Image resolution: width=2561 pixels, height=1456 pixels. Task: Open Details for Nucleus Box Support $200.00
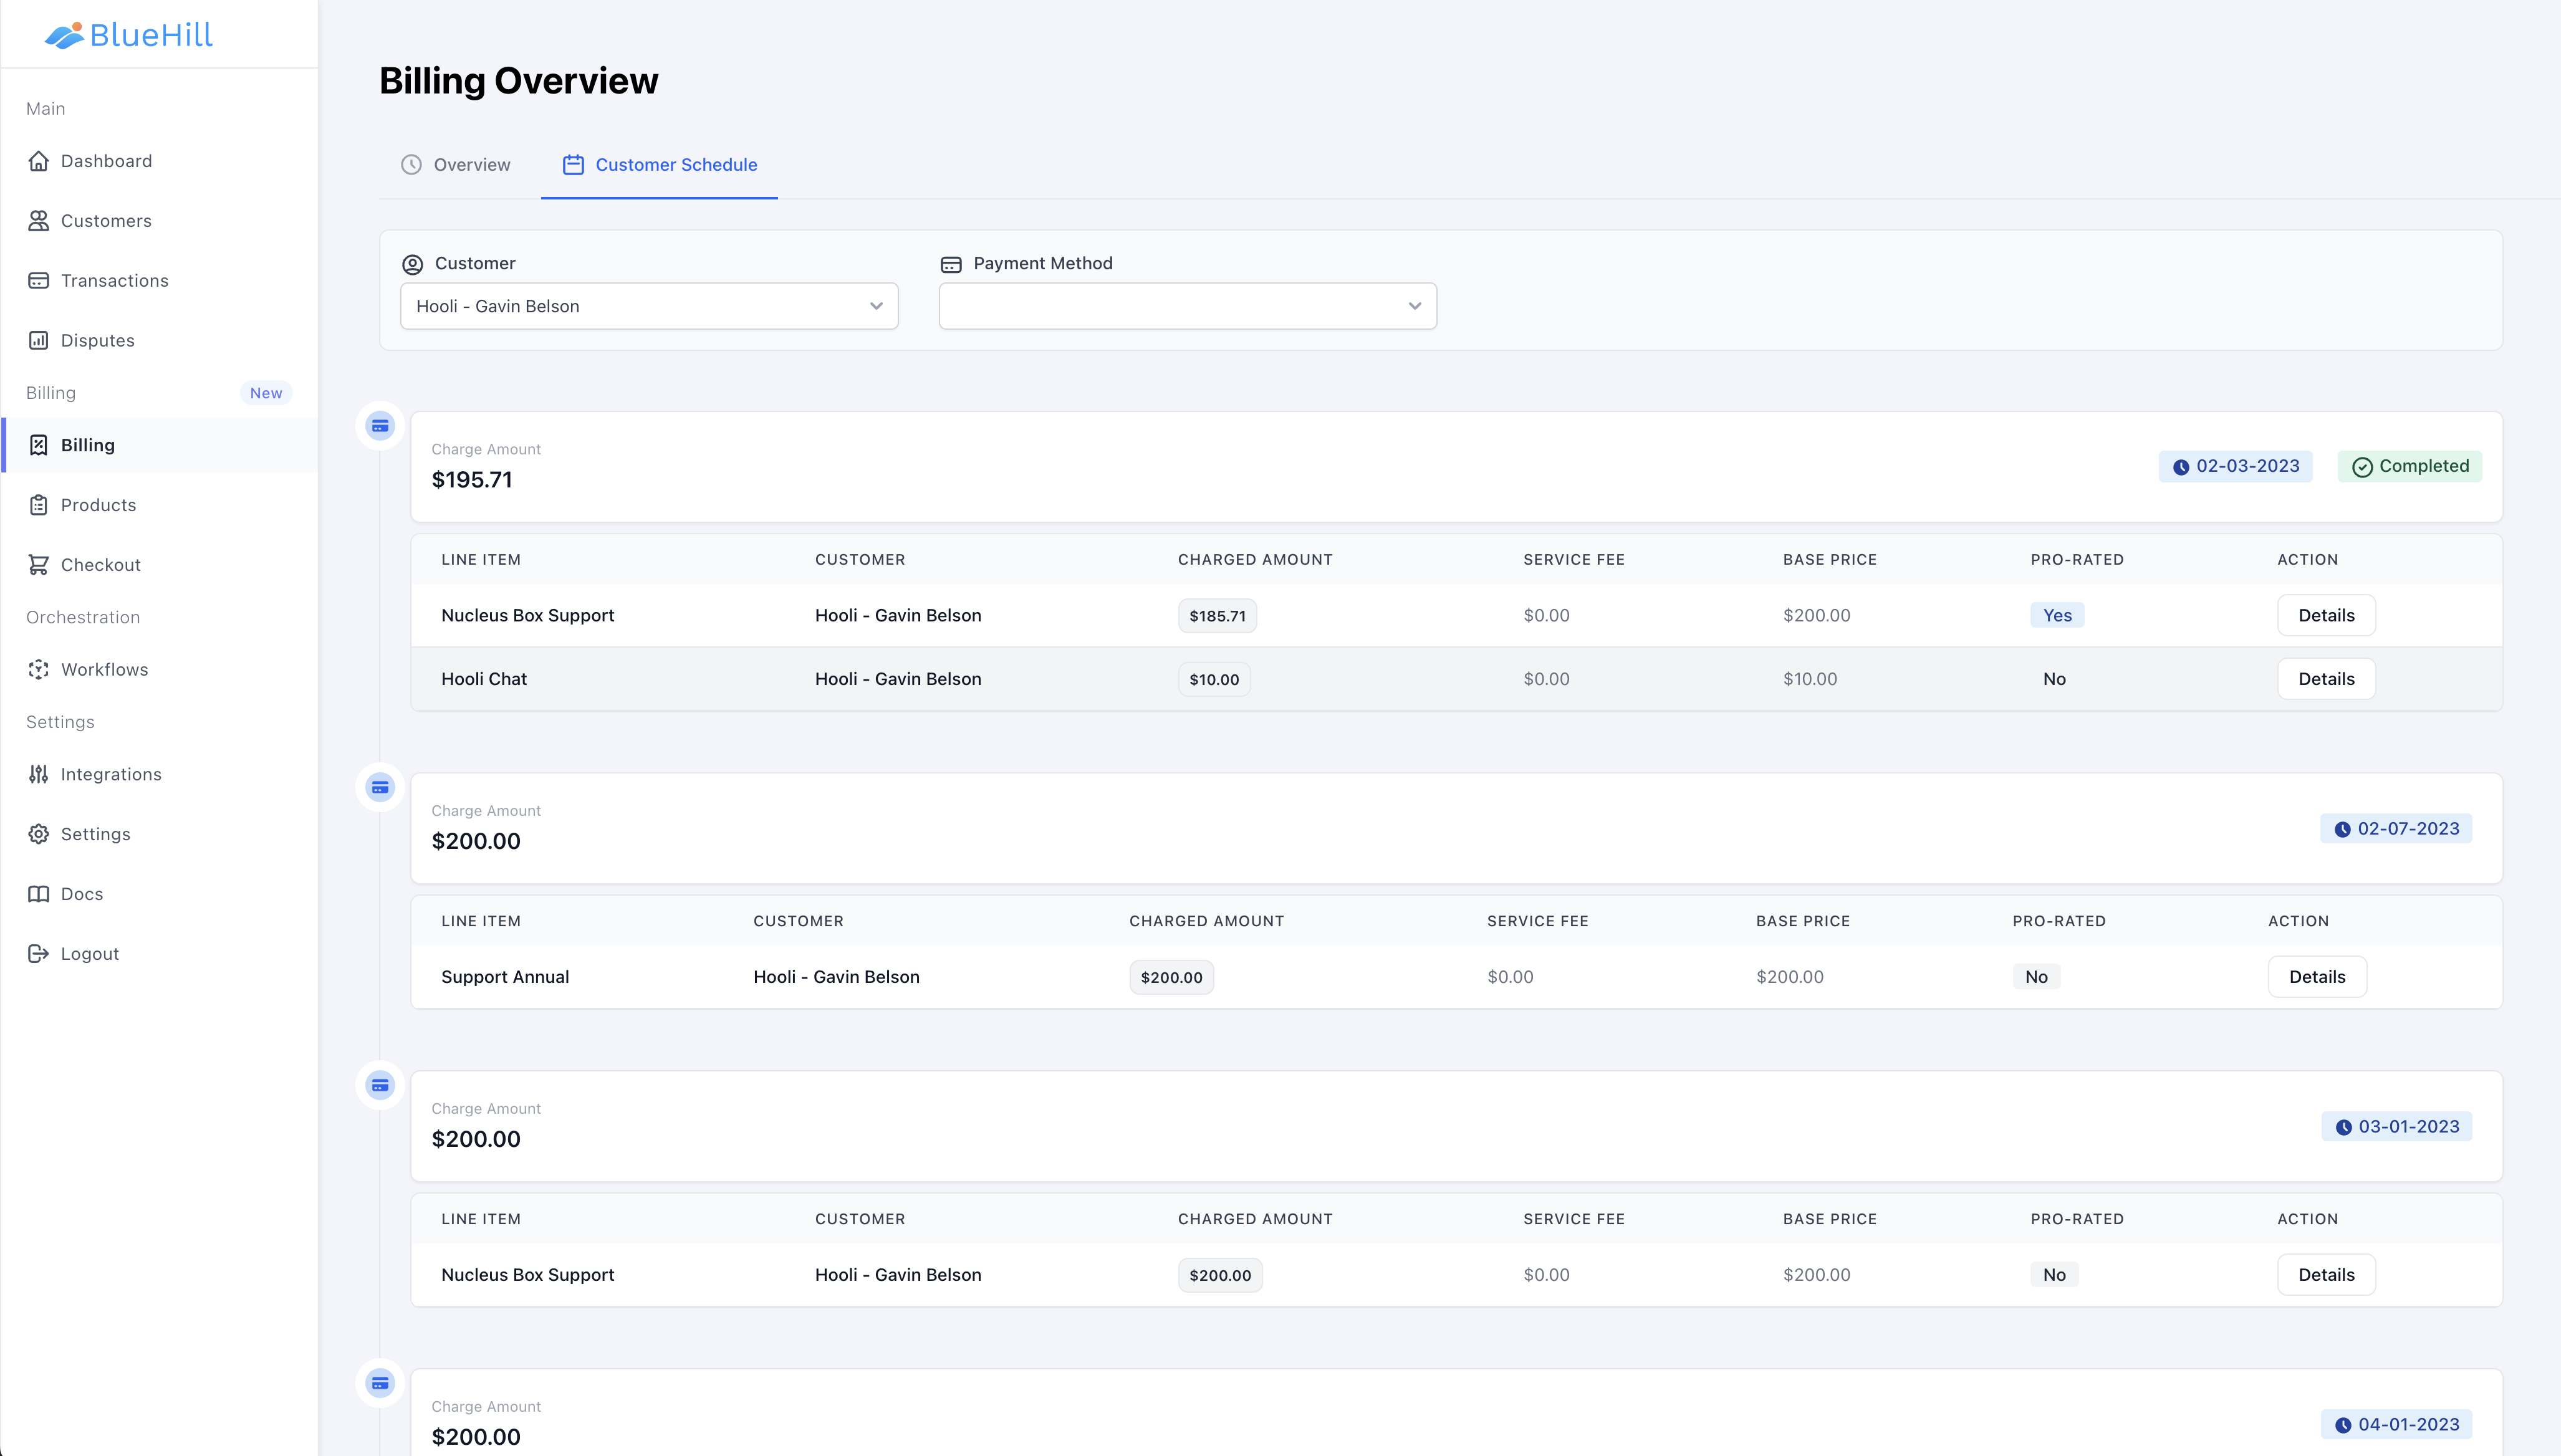click(x=2326, y=1275)
